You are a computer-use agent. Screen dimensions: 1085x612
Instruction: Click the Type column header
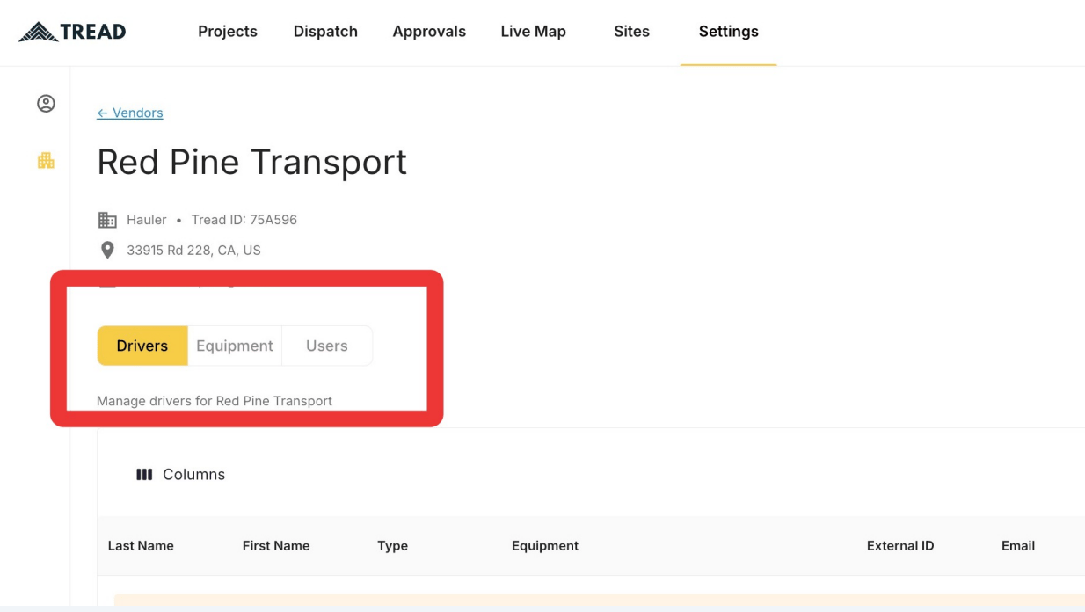[x=392, y=545]
